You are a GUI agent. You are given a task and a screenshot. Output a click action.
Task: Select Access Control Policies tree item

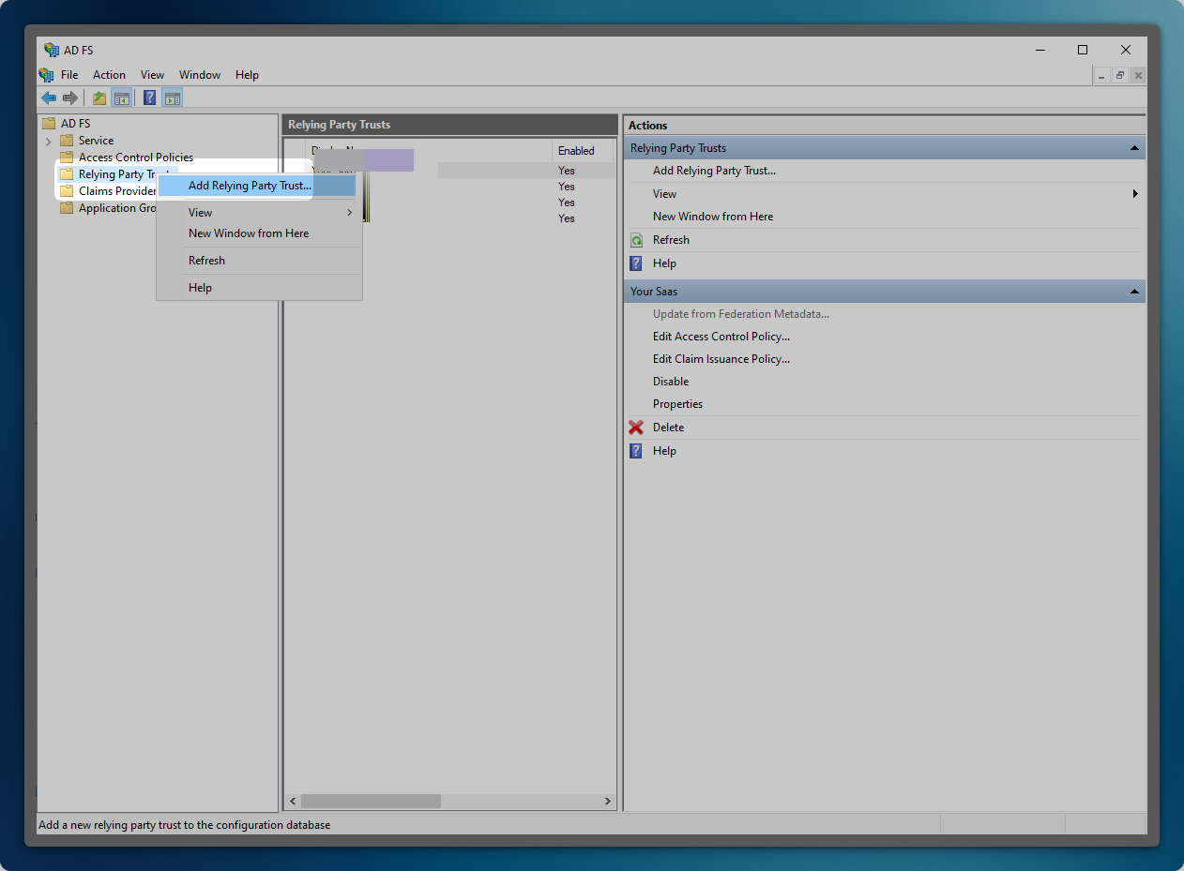[135, 158]
